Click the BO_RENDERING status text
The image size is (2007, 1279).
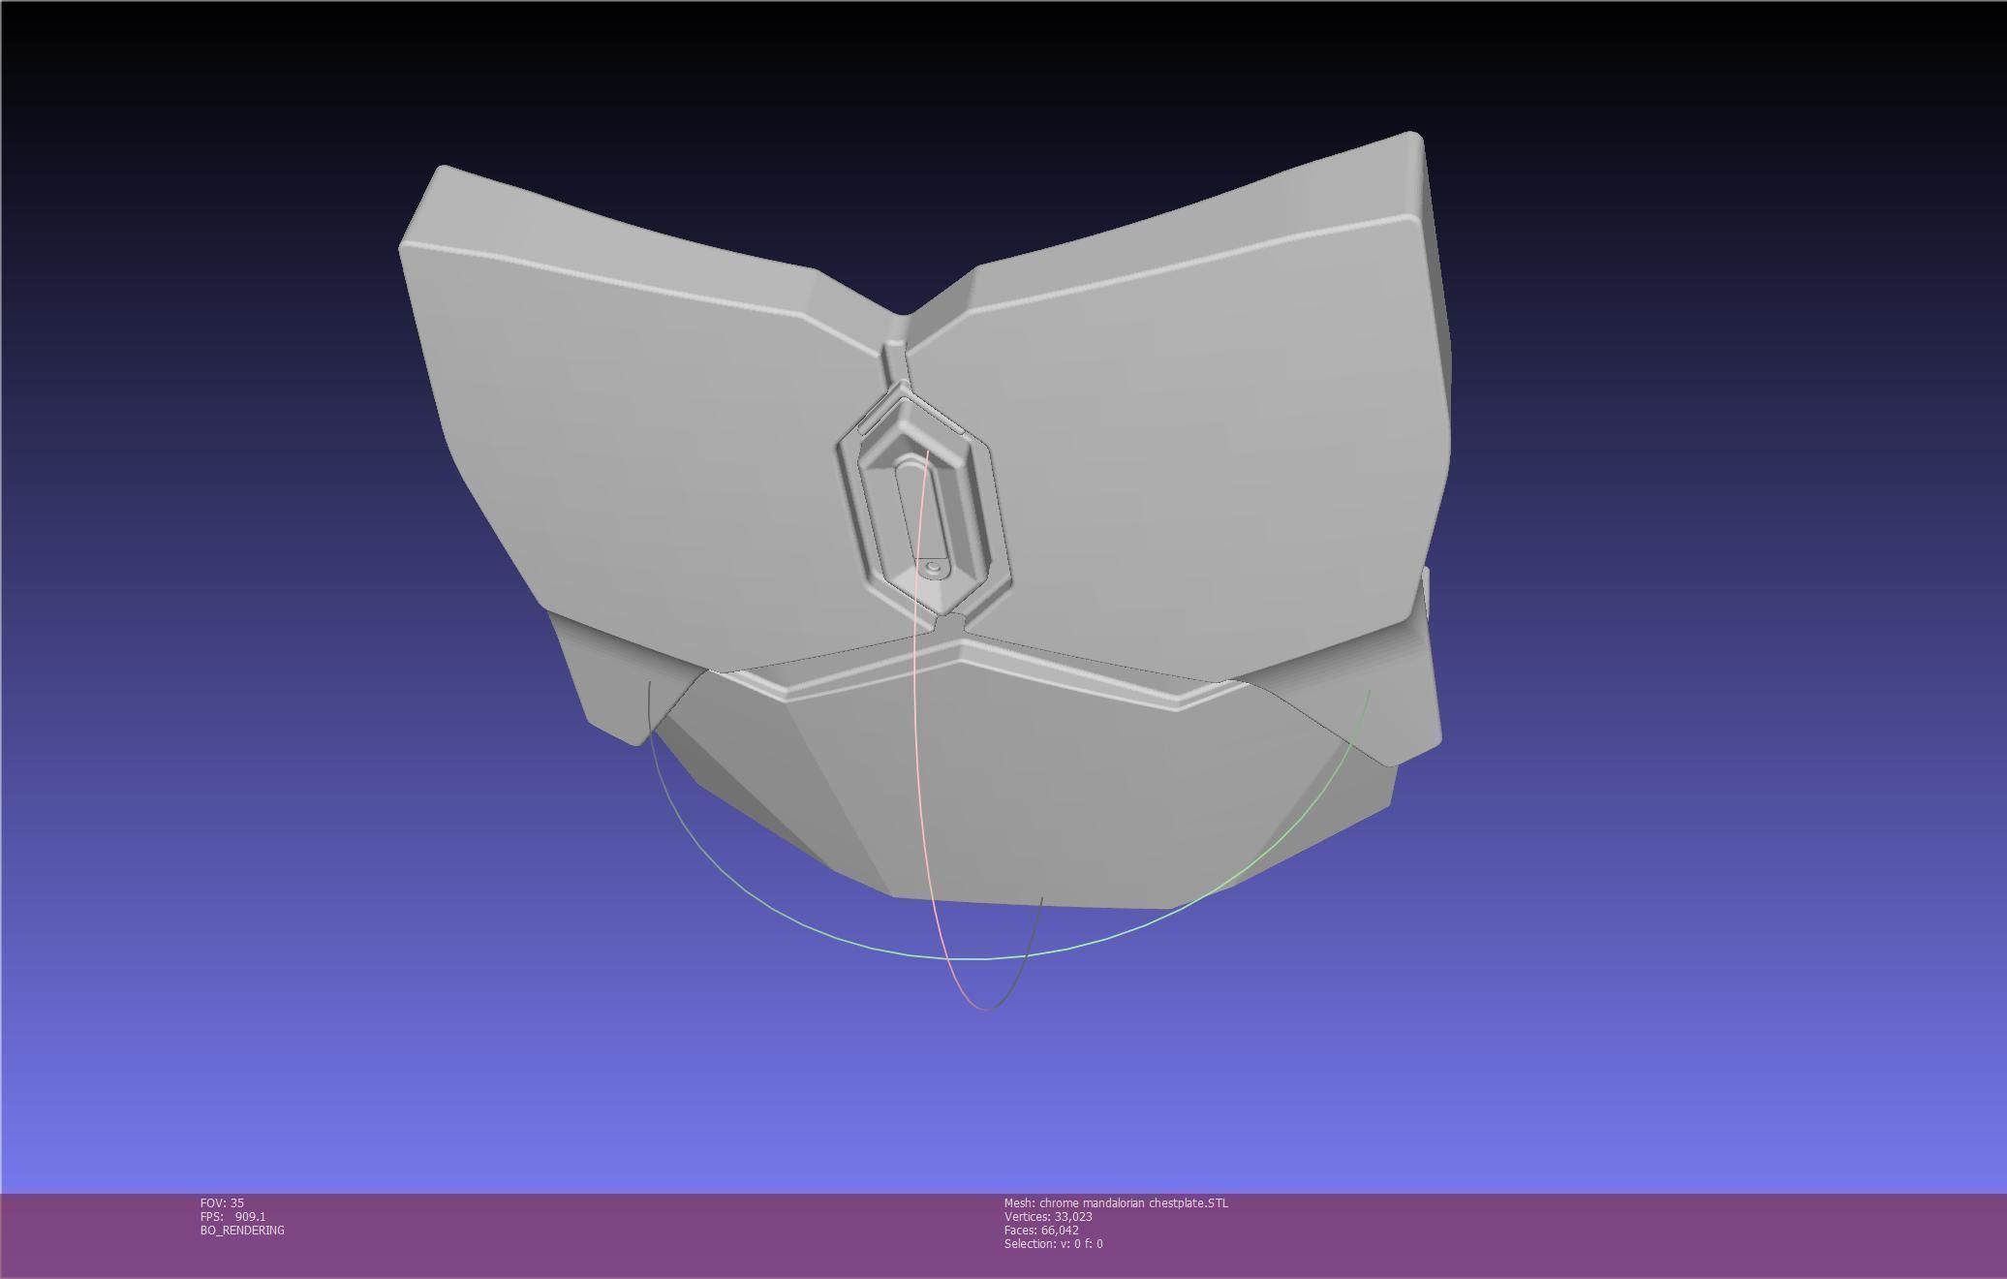(x=242, y=1231)
